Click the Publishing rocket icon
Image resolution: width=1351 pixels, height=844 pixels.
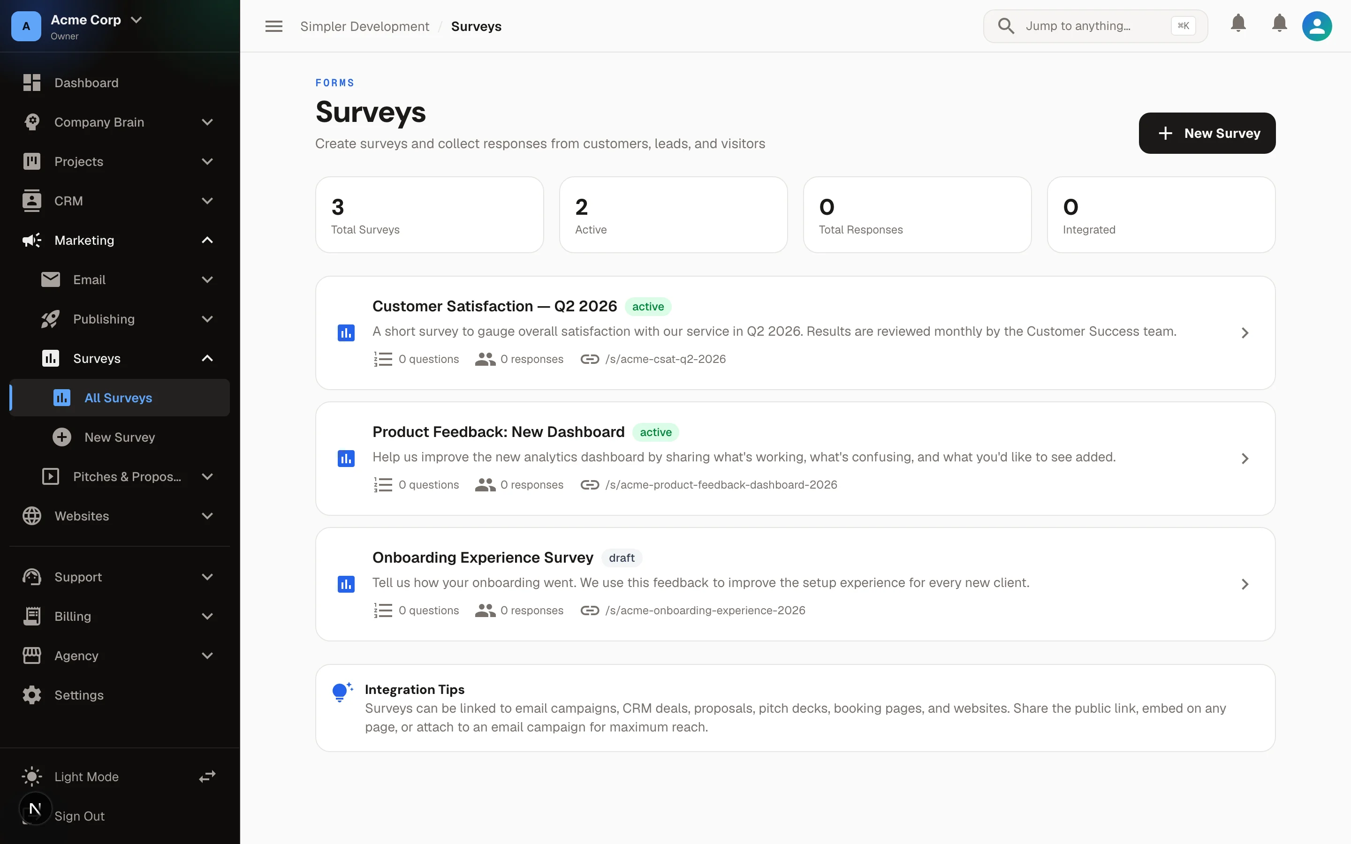(51, 319)
